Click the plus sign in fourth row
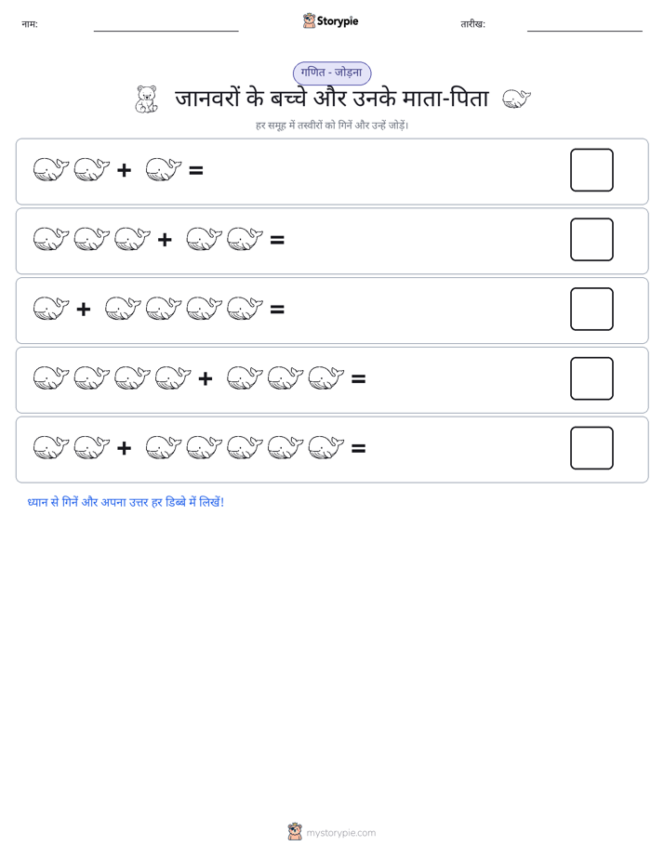This screenshot has height=859, width=664. pyautogui.click(x=206, y=378)
